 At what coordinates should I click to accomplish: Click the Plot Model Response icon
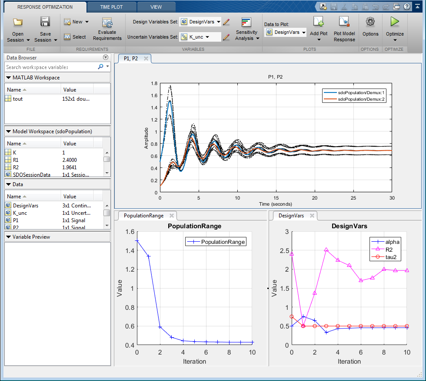[x=344, y=22]
